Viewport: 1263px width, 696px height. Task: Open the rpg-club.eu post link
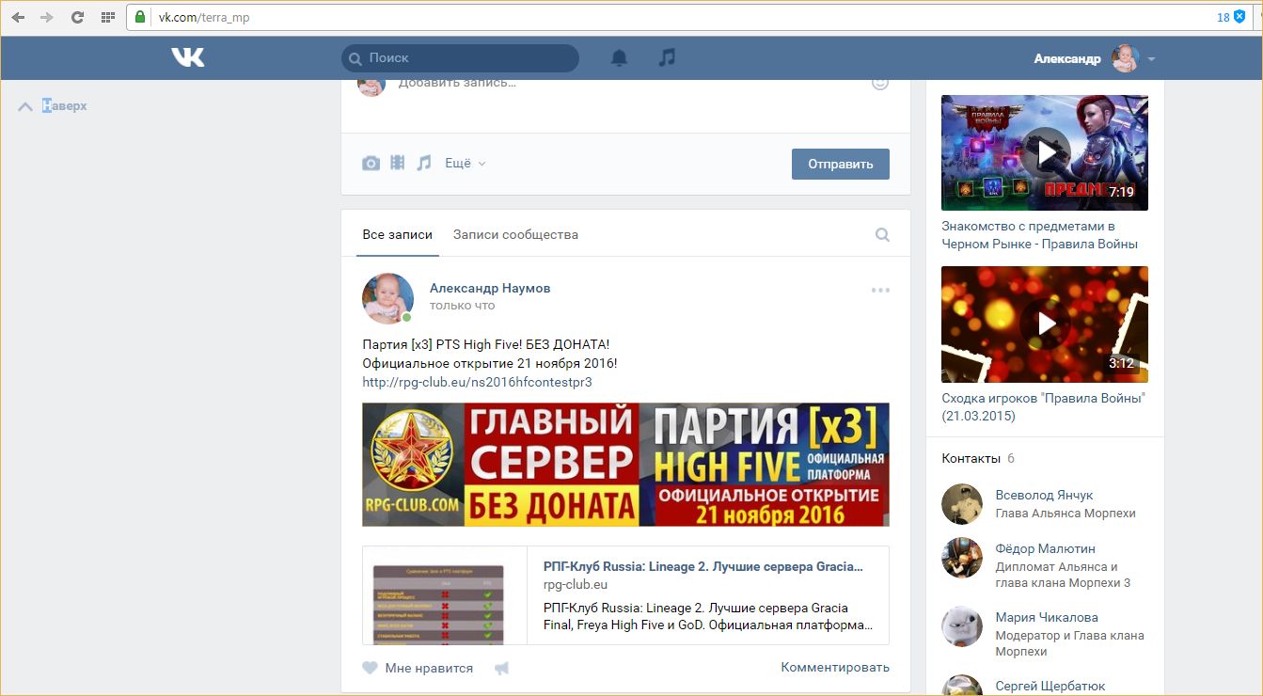(x=477, y=383)
